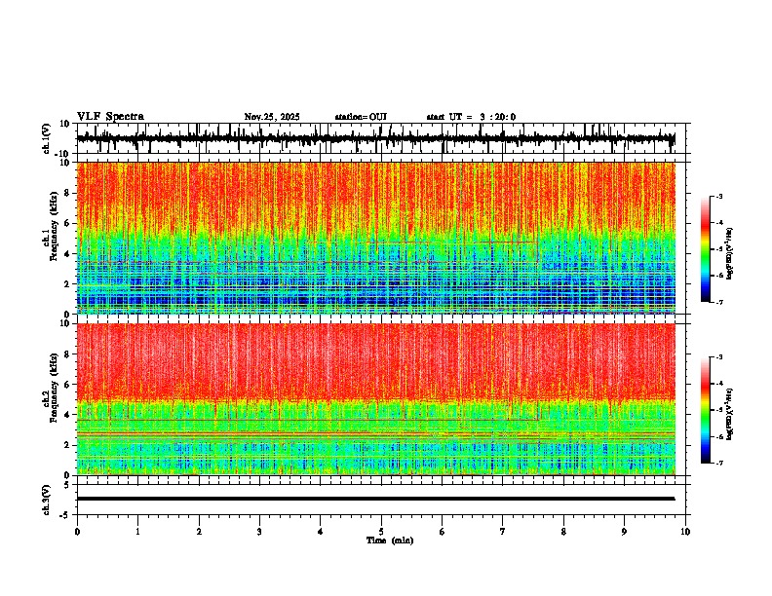Click the "8" kHz tick of ch.1 spectrogram
The image size is (772, 596).
pos(68,193)
